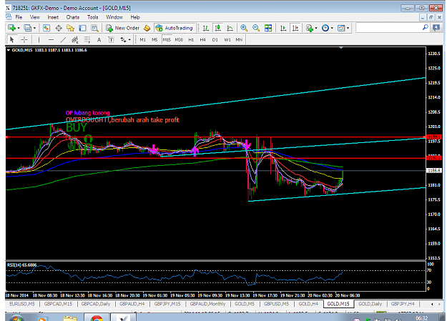Screen dimensions: 447x321
Task: Pick the equidistant channel tool
Action: (75, 39)
